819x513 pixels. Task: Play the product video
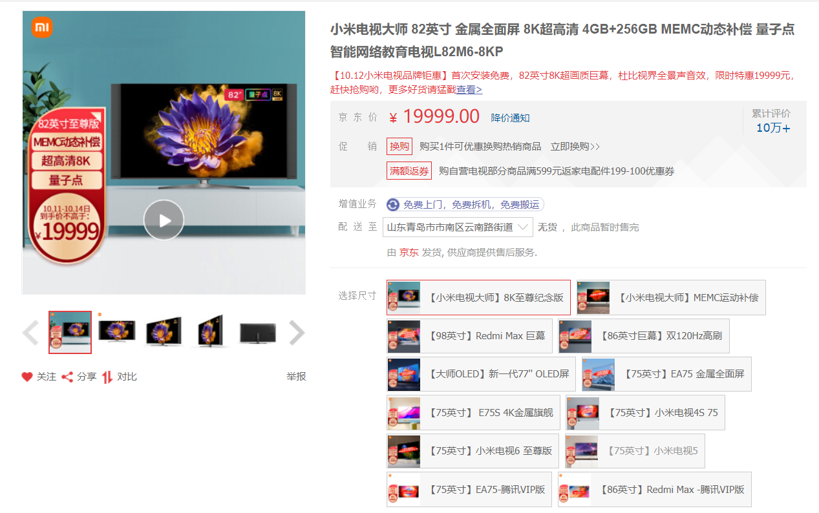[164, 220]
